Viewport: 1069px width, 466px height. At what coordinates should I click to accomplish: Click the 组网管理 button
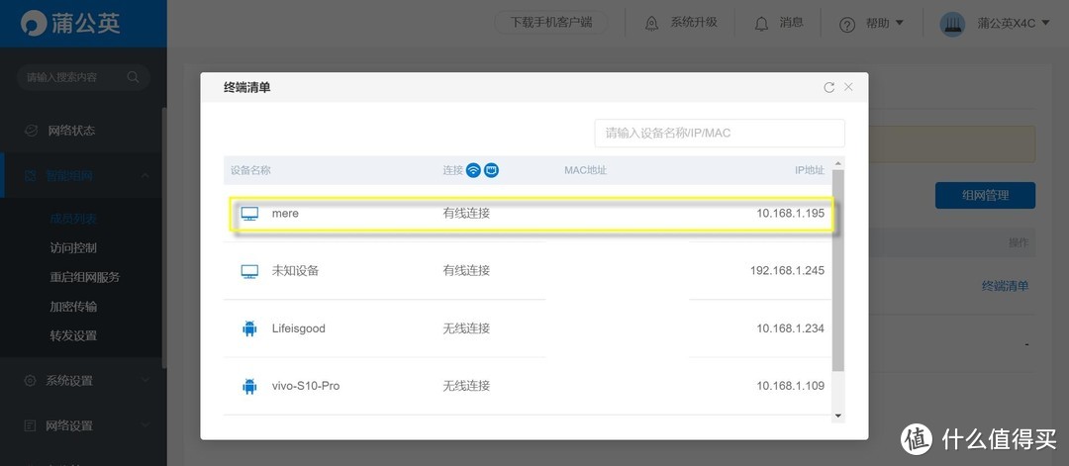pos(985,196)
